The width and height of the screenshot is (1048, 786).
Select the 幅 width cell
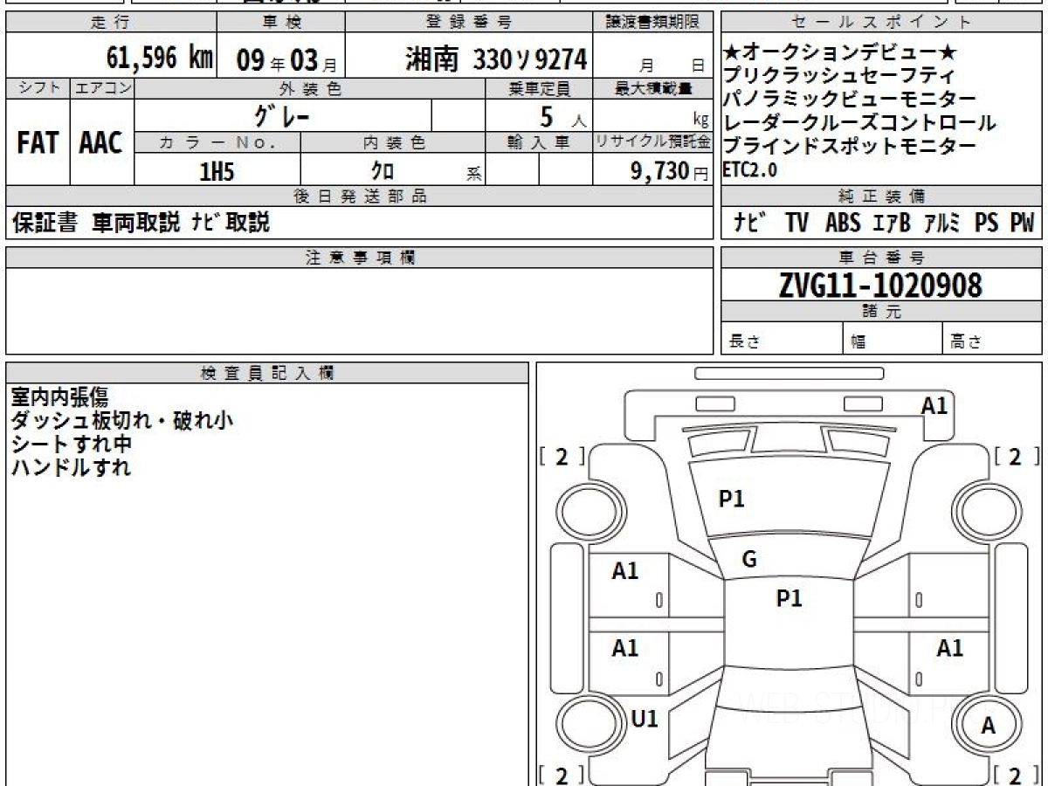tap(893, 339)
